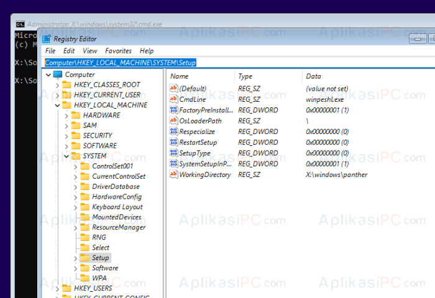This screenshot has height=298, width=435.
Task: Open the Favorites menu
Action: point(118,51)
